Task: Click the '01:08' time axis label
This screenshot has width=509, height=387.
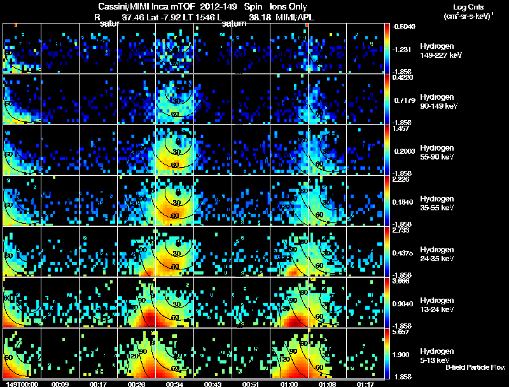Action: pyautogui.click(x=327, y=384)
